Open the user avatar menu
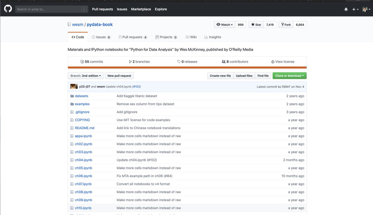The width and height of the screenshot is (373, 215). pos(366,9)
